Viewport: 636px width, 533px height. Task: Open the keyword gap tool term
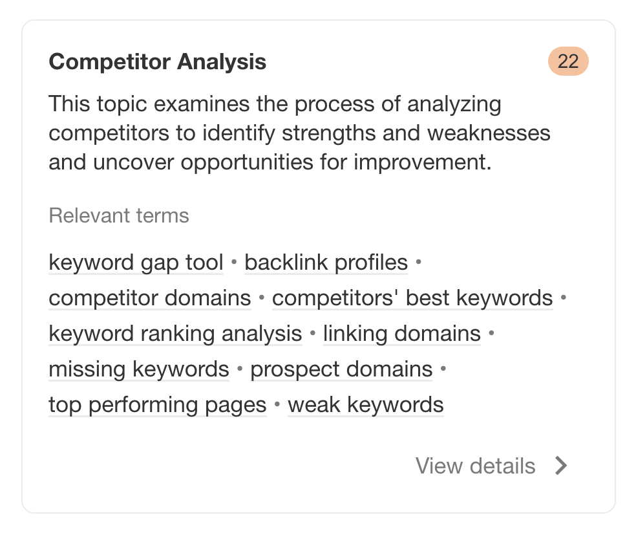135,262
